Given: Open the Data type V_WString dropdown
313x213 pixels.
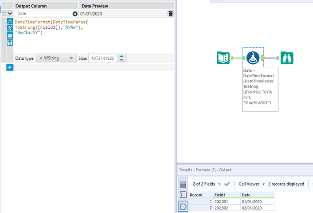Looking at the screenshot, I should pos(56,58).
